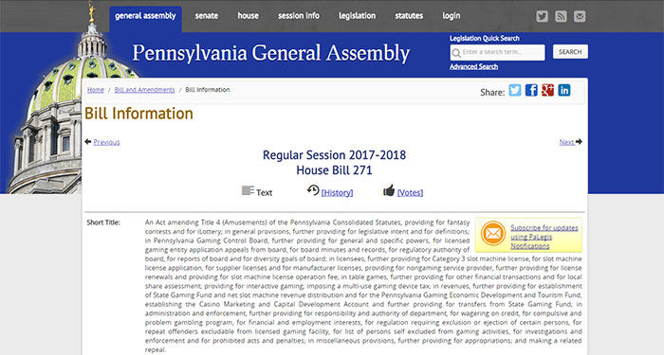The height and width of the screenshot is (355, 664).
Task: Click the magnifier icon in the search box
Action: pos(456,53)
